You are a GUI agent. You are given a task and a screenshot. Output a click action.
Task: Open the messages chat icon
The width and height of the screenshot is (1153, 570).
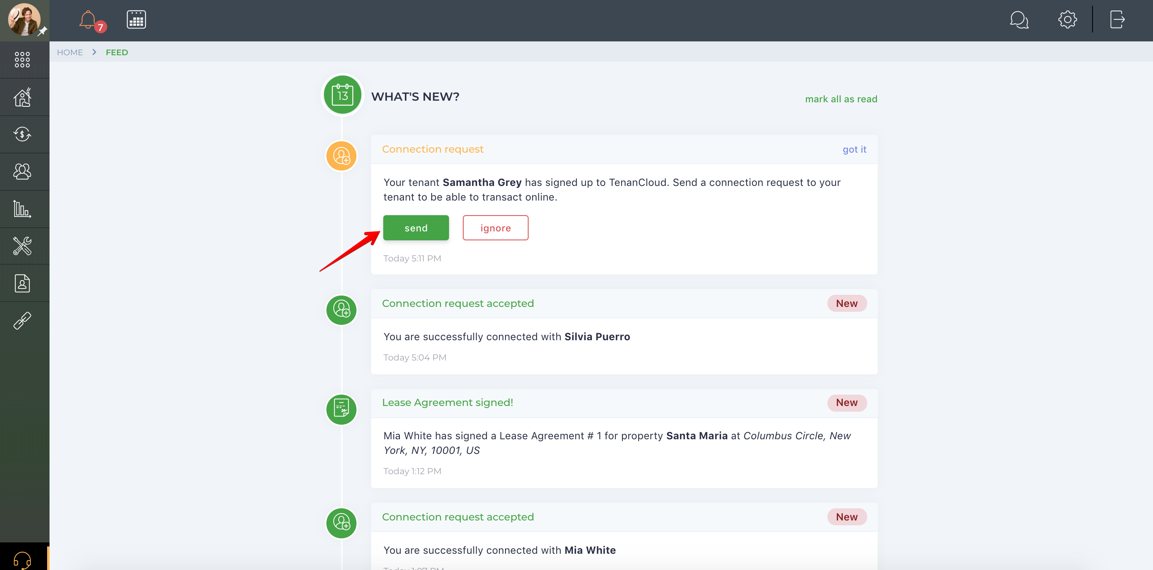tap(1019, 20)
